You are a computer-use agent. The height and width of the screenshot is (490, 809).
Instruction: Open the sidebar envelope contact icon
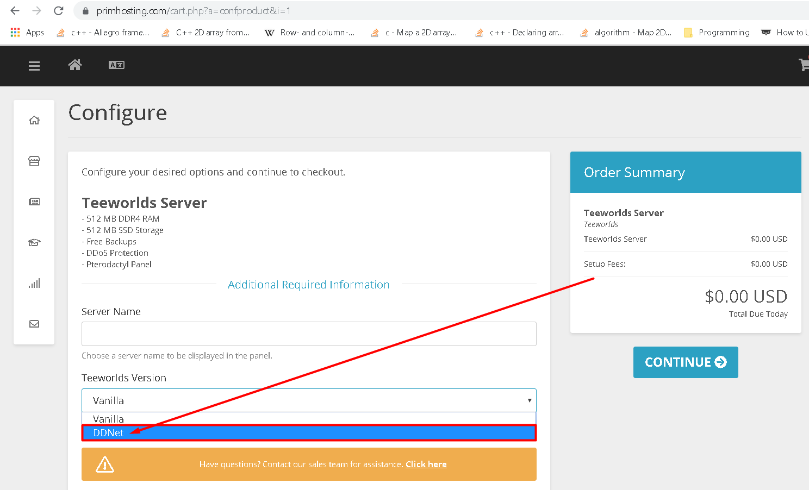tap(34, 324)
